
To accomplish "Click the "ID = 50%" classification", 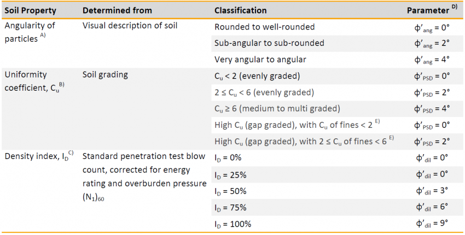I will 230,191.
